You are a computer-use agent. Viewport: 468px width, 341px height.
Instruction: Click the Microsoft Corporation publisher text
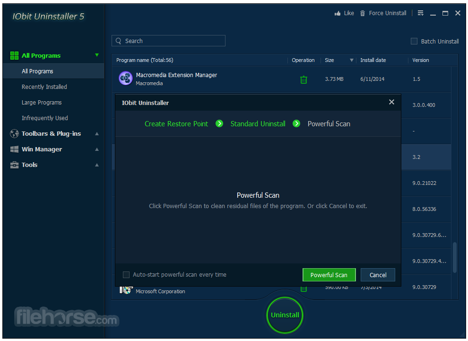(x=160, y=291)
